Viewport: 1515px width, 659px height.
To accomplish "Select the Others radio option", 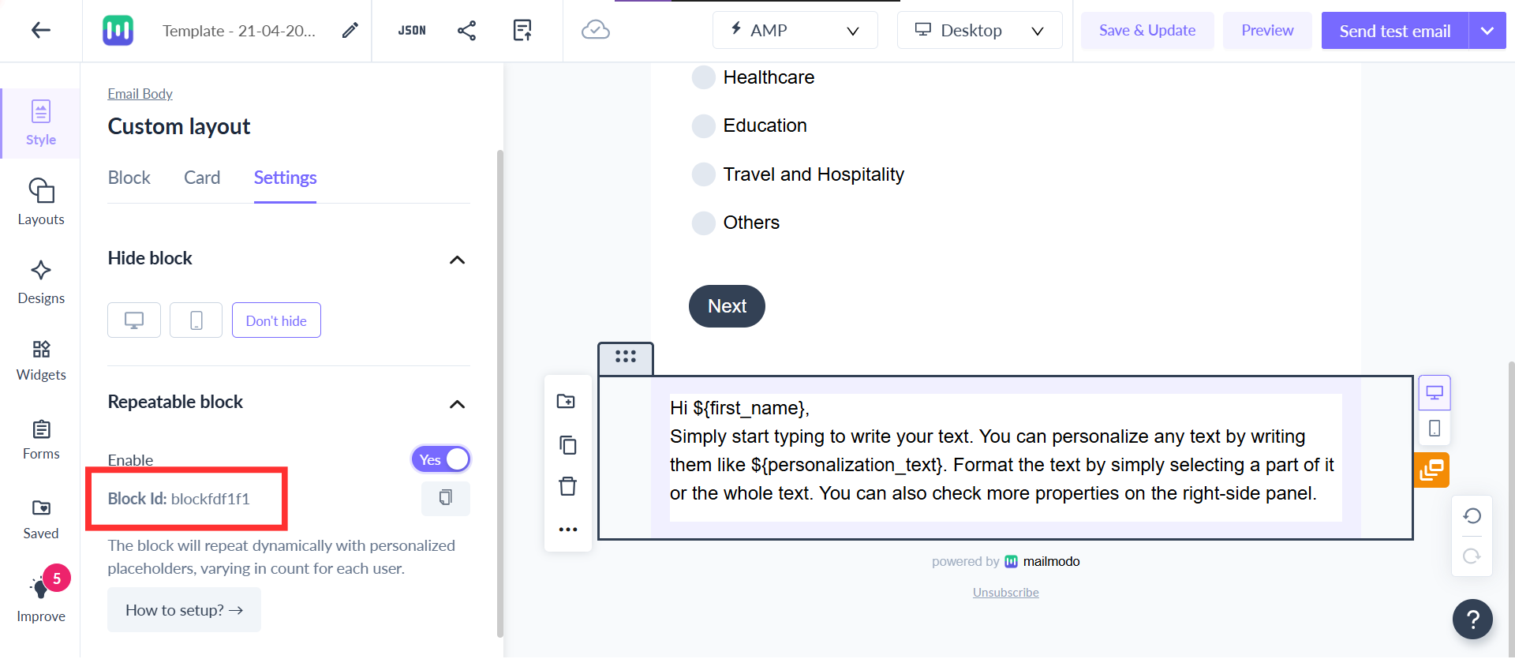I will tap(703, 223).
